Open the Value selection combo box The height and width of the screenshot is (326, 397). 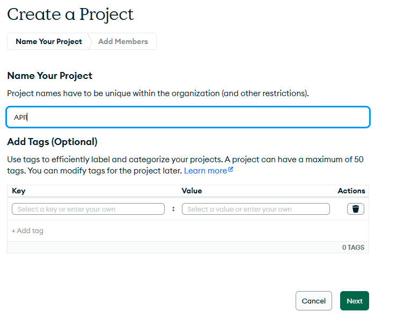256,209
